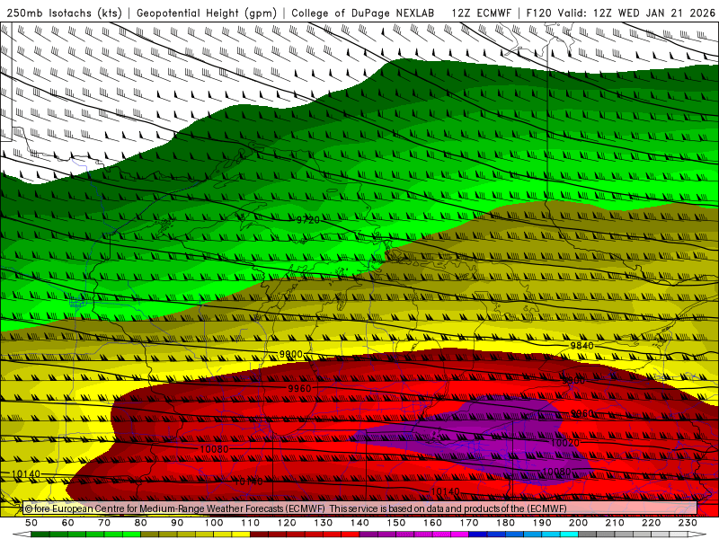
Task: Click the 220 knot colorbar label
Action: (x=652, y=523)
